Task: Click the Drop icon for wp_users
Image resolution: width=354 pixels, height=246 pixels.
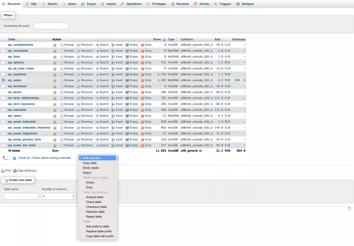Action: [x=143, y=116]
